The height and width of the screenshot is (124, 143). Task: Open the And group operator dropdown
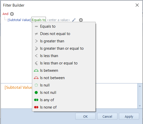click(x=5, y=14)
